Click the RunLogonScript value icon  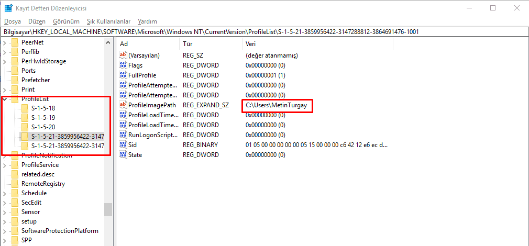pyautogui.click(x=124, y=135)
